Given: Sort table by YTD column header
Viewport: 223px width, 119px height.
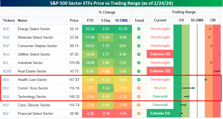Looking at the screenshot, I should pos(90,20).
